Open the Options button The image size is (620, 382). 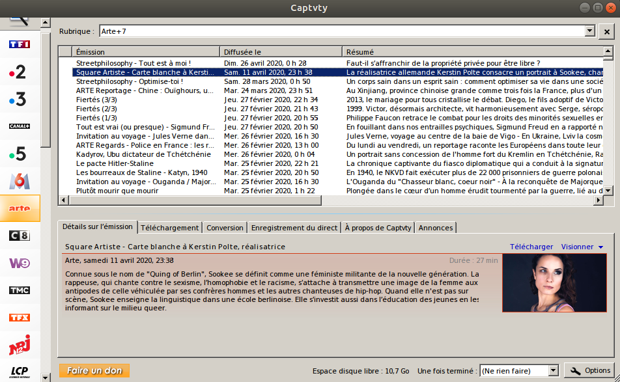pos(589,370)
